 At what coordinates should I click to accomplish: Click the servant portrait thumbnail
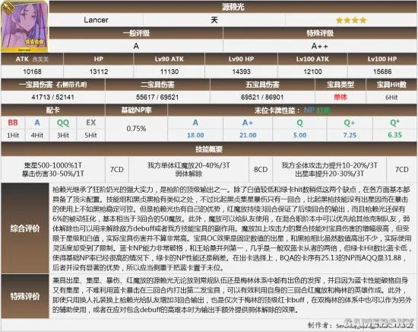24,26
